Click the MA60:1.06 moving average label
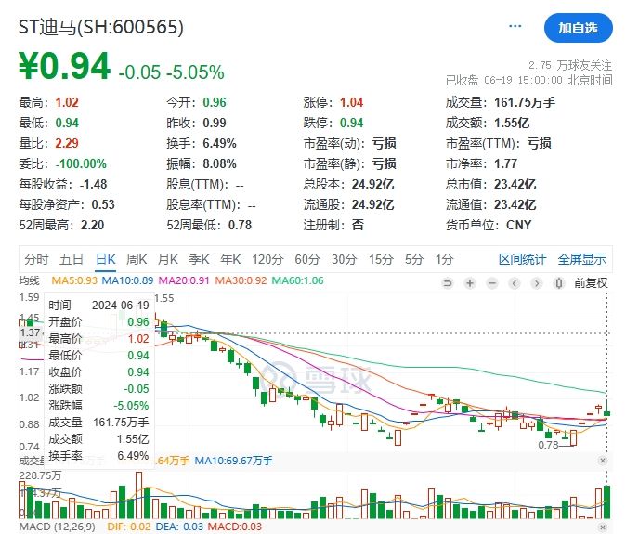The width and height of the screenshot is (626, 534). click(297, 280)
